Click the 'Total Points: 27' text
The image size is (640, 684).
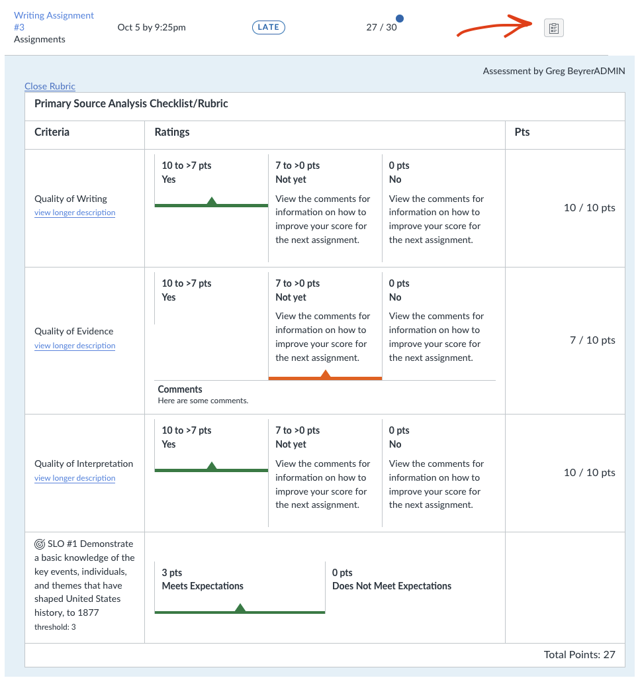click(579, 654)
